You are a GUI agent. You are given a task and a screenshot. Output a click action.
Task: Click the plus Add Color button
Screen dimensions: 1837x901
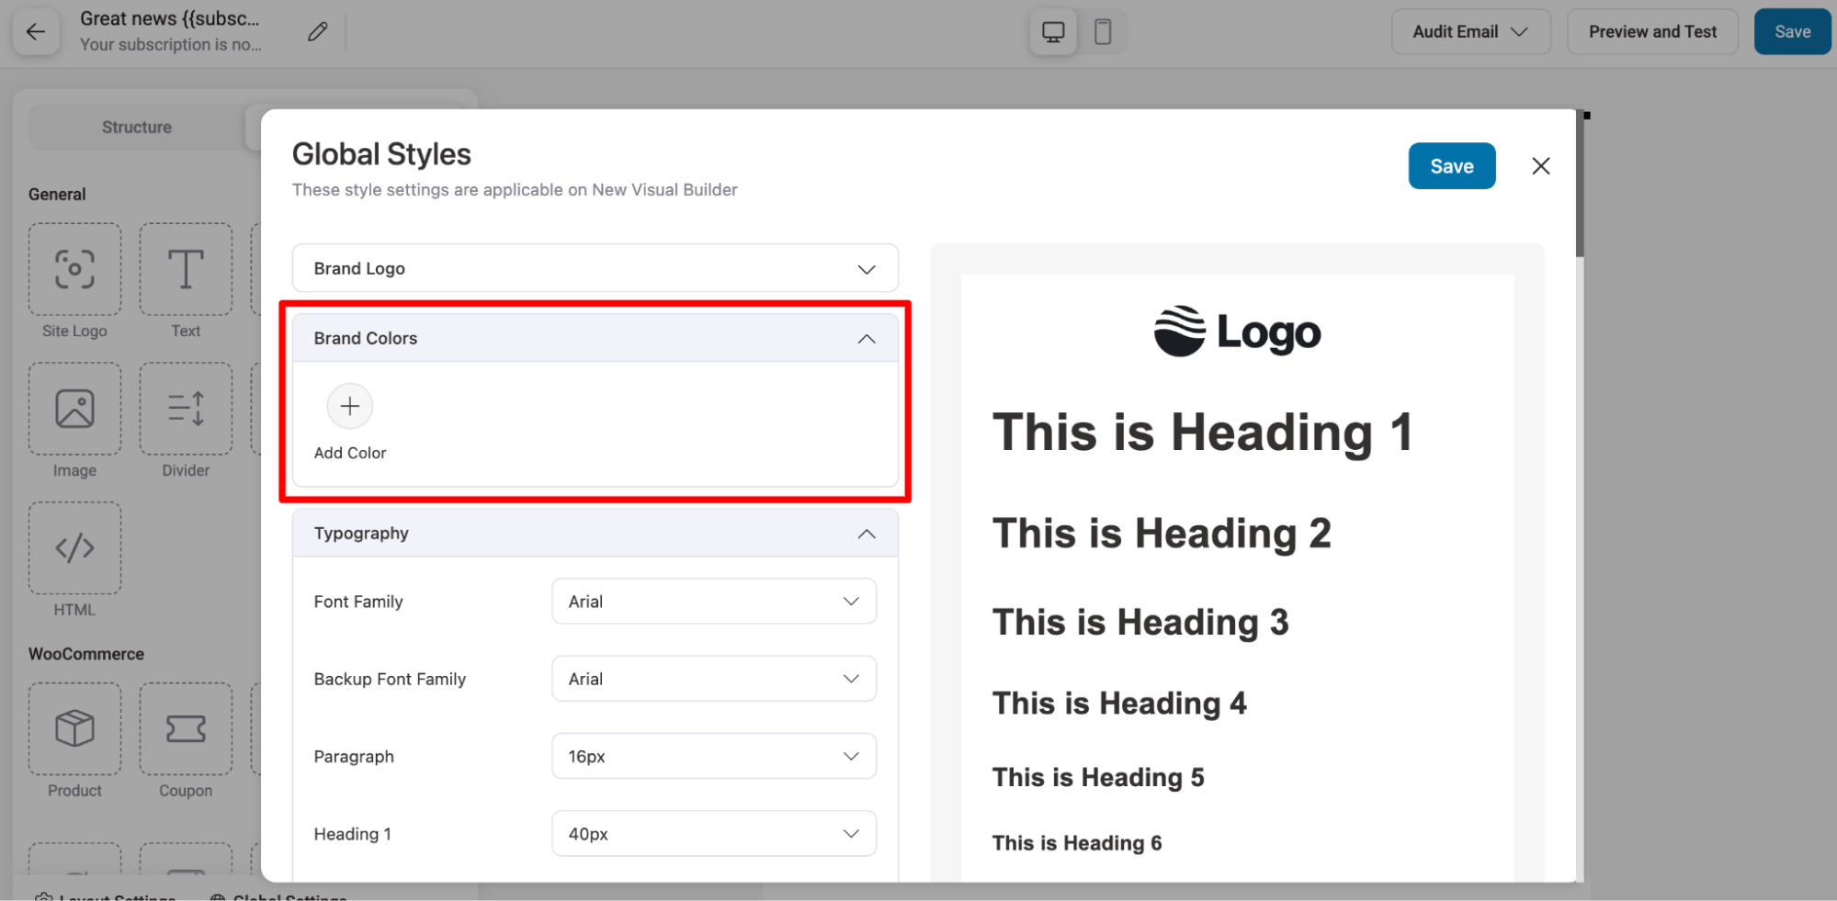(x=350, y=406)
